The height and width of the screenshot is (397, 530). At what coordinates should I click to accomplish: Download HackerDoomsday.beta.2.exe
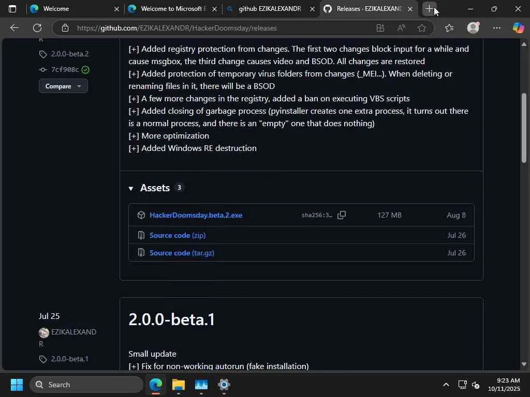coord(196,215)
